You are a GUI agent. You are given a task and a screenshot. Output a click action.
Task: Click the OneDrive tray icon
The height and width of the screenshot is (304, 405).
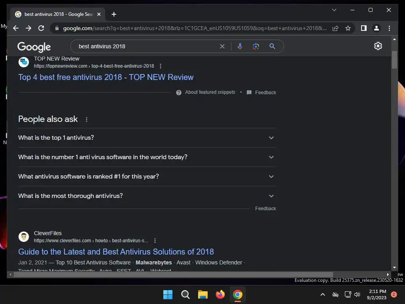click(x=335, y=294)
